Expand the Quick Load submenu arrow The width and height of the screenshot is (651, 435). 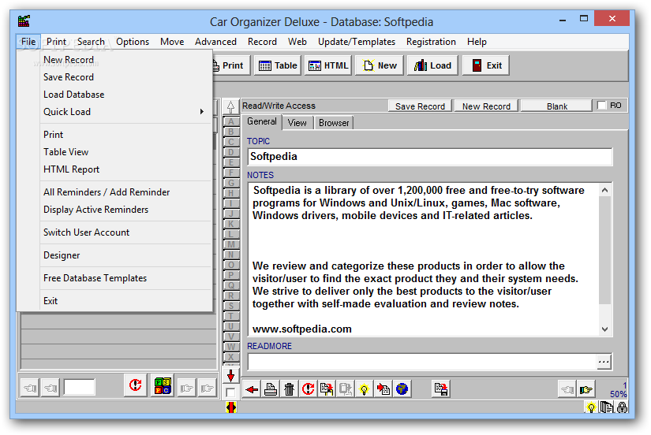(202, 112)
